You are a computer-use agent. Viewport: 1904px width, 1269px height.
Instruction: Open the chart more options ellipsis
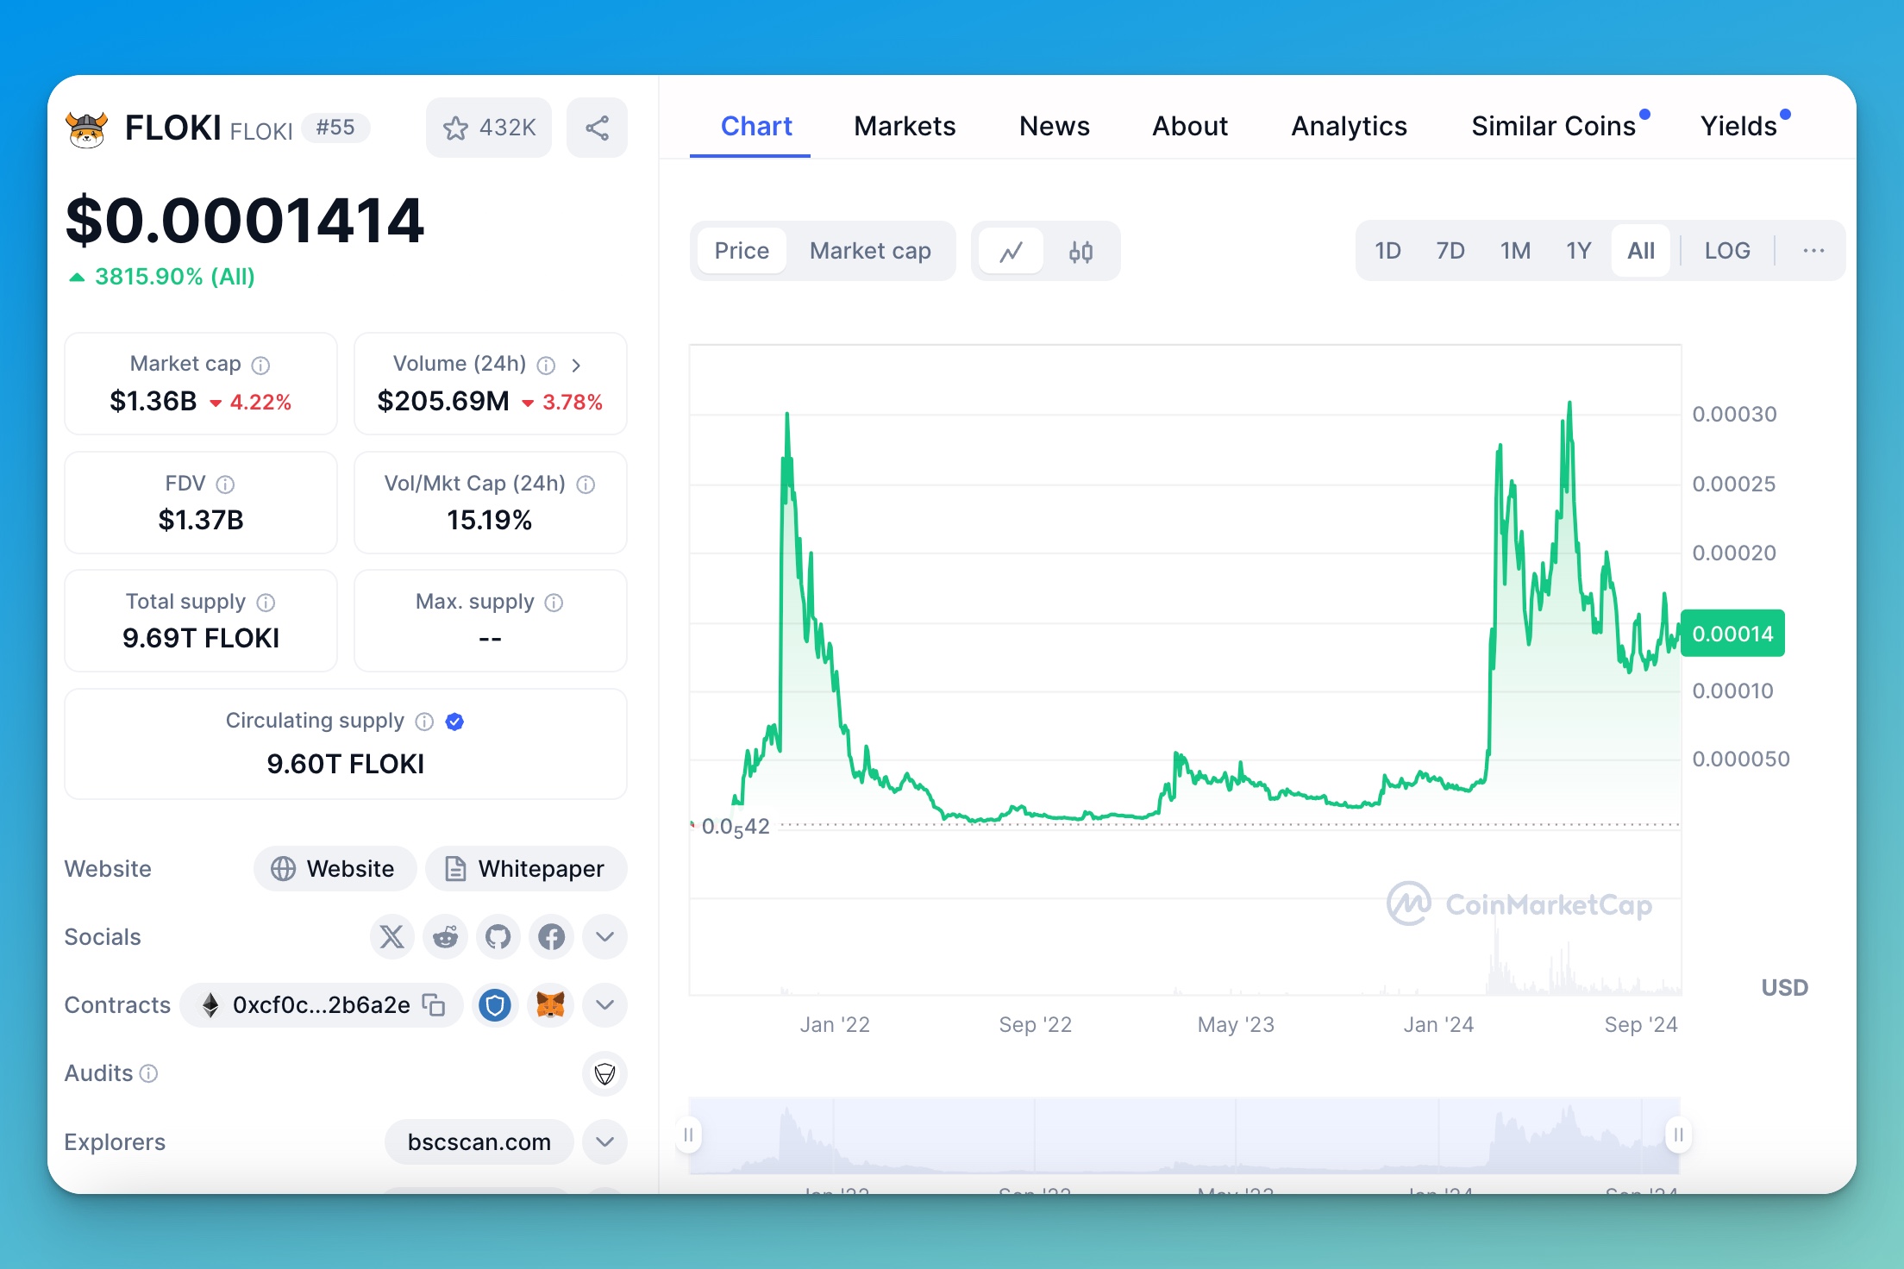tap(1813, 251)
